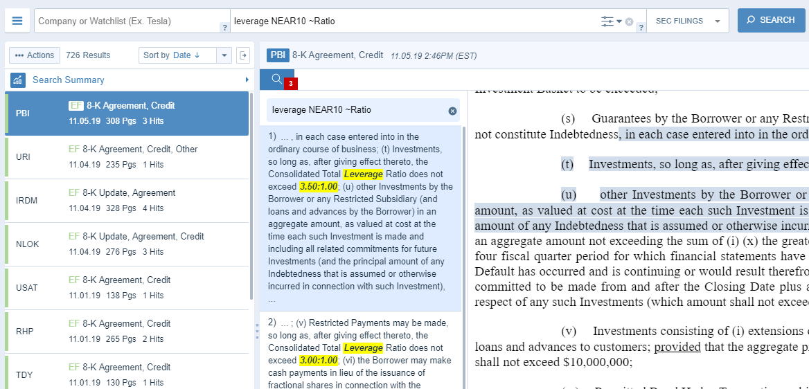Select the USAT 8-K Agreement, Credit result
Viewport: 809px width, 389px height.
click(x=127, y=288)
